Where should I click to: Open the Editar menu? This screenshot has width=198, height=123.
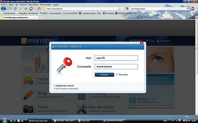(x=11, y=5)
